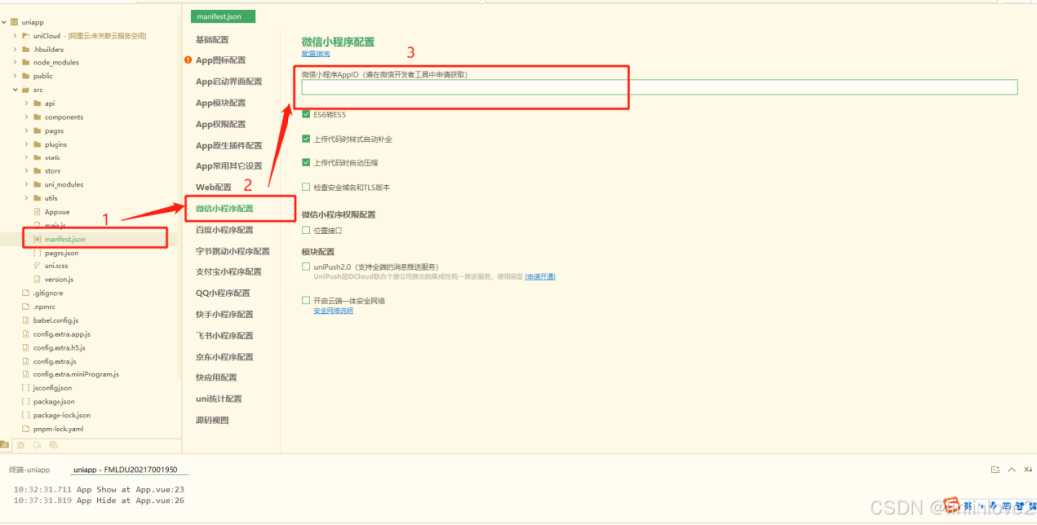Click the new terminal icon in console panel
1037x525 pixels.
coord(995,469)
